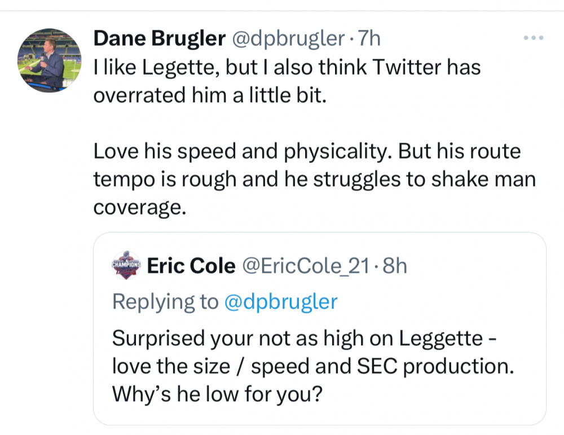This screenshot has height=435, width=564.
Task: Click the line "Love his speed and physicality"
Action: click(306, 152)
